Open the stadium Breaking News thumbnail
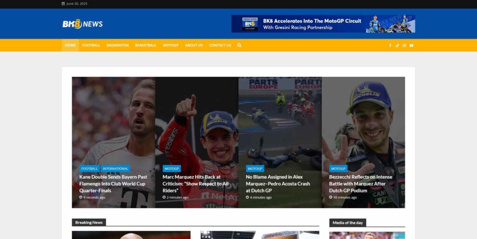477x239 pixels. click(x=260, y=235)
